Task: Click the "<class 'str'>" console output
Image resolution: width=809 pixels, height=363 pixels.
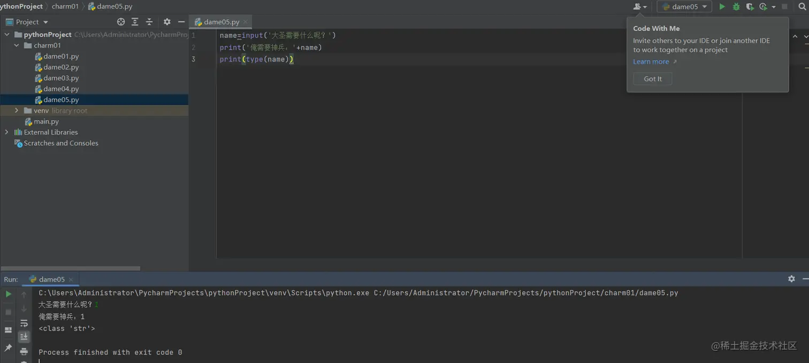Action: [x=67, y=328]
